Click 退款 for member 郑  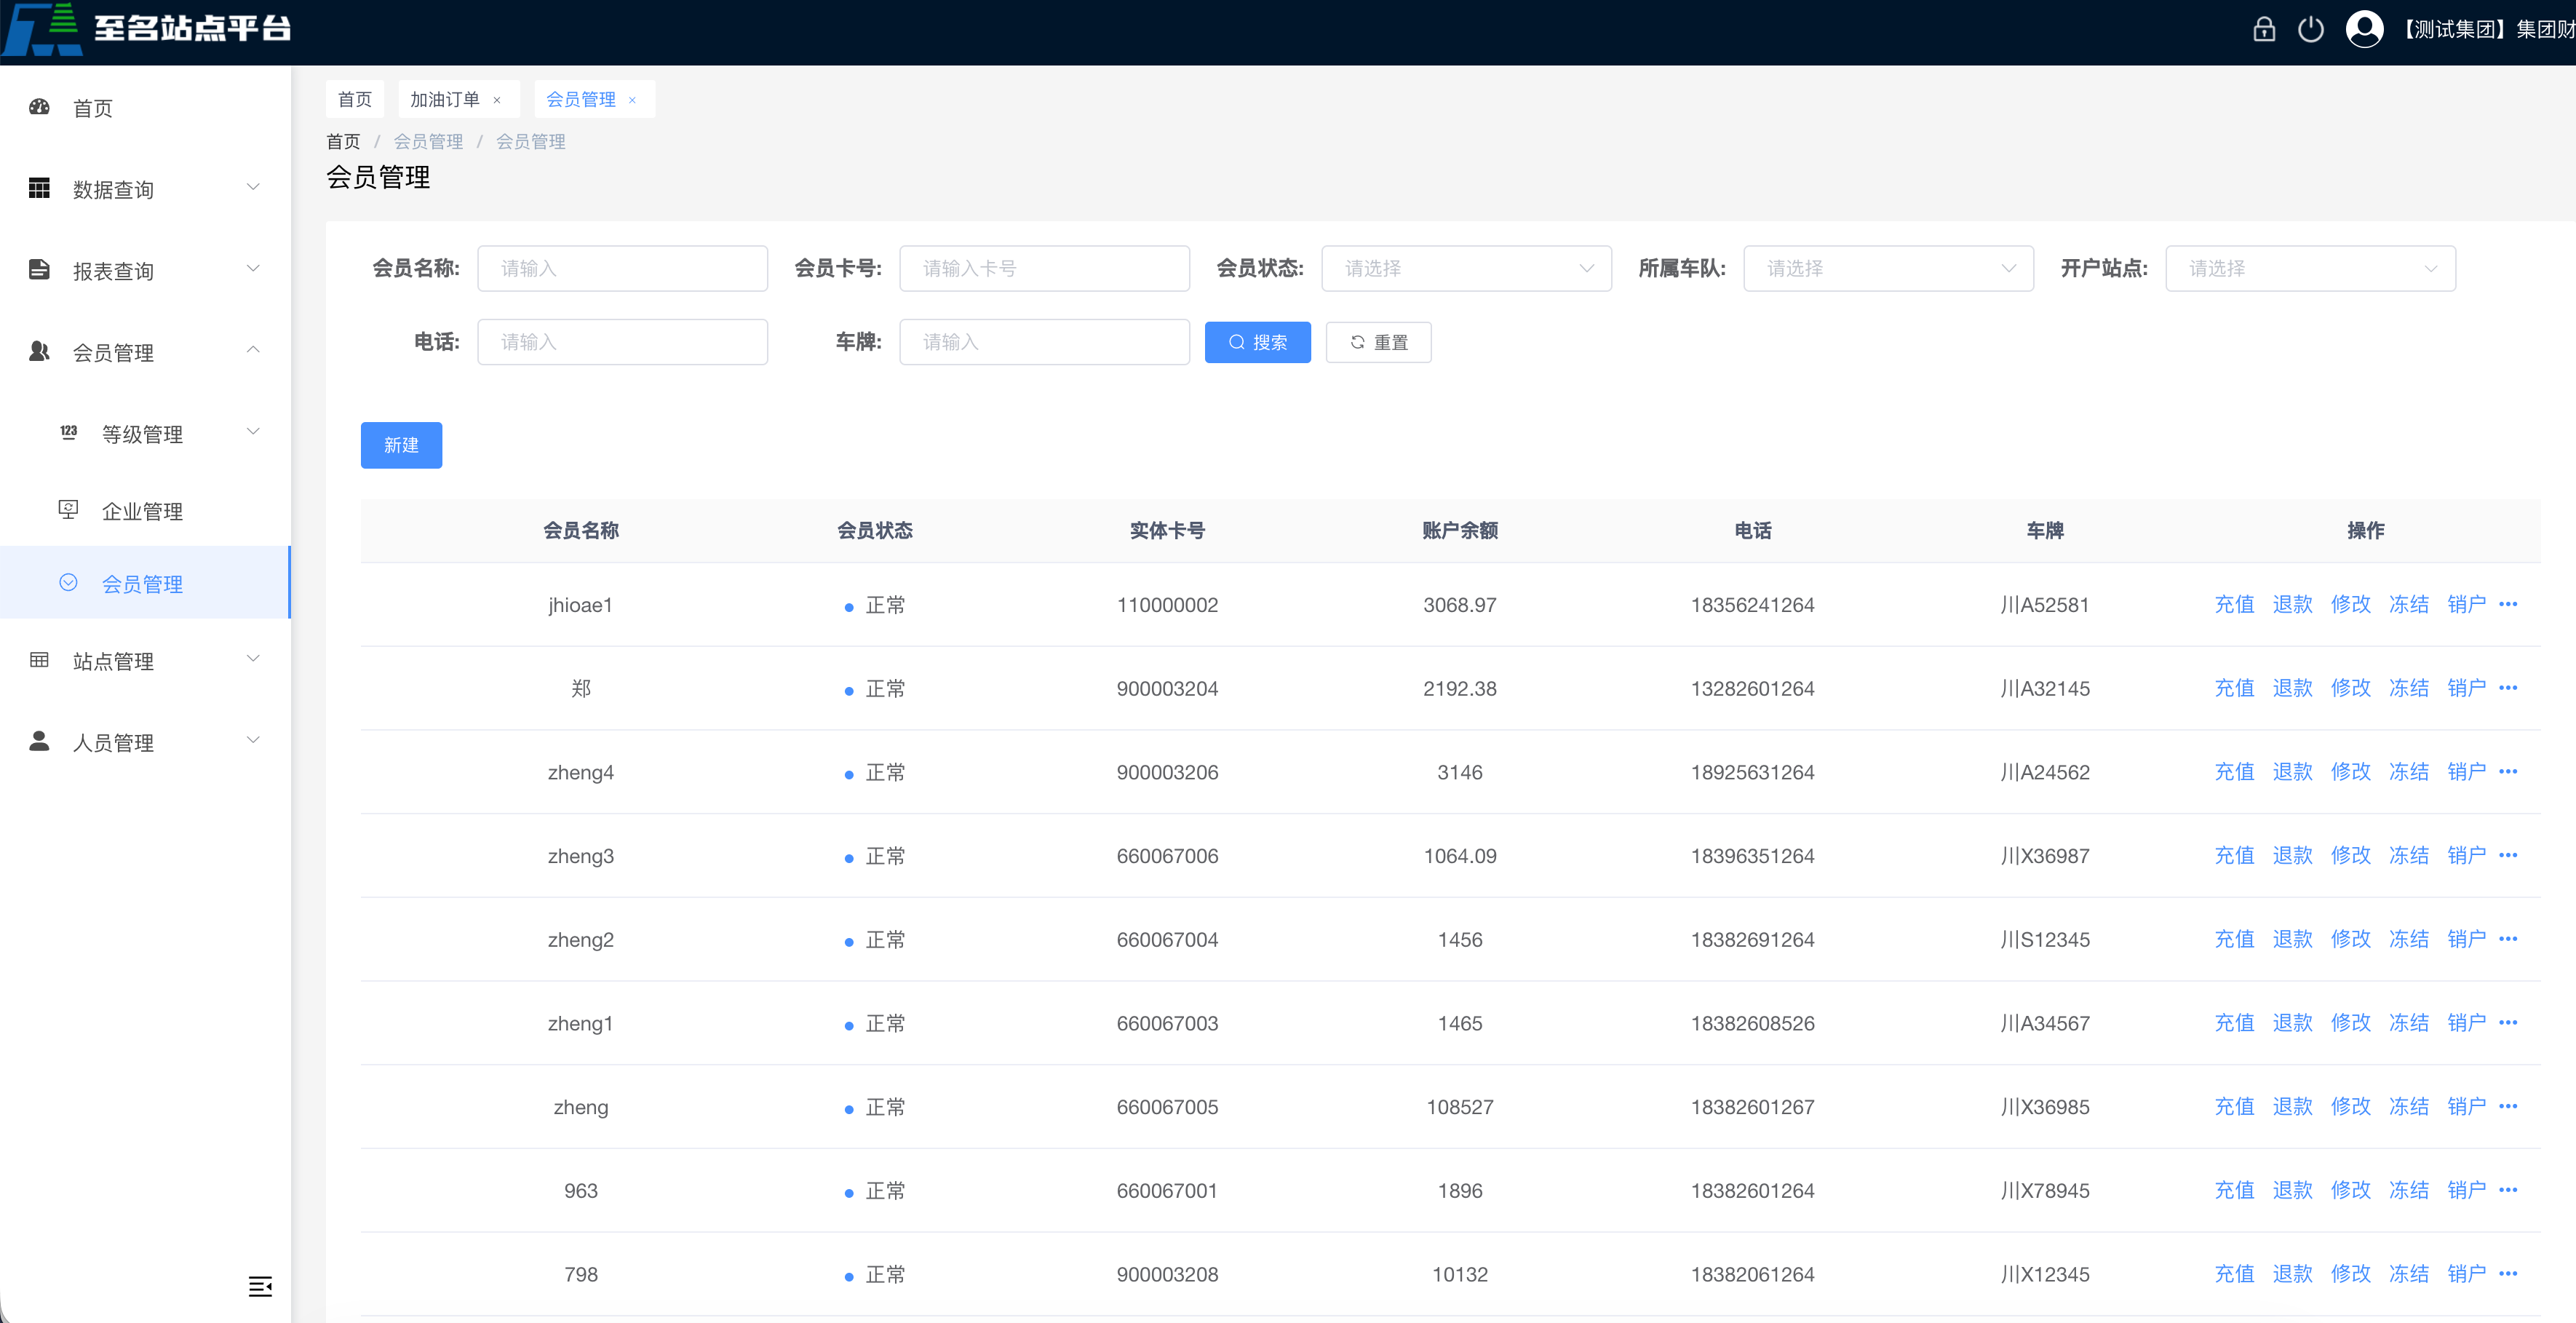pyautogui.click(x=2292, y=688)
